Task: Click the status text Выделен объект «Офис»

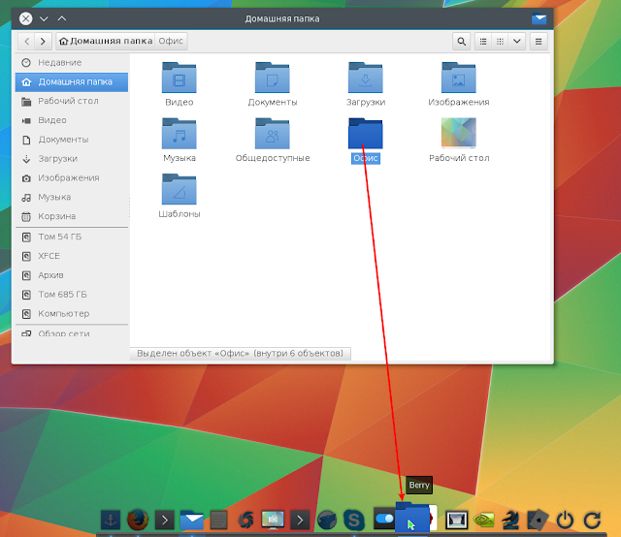Action: pos(240,353)
